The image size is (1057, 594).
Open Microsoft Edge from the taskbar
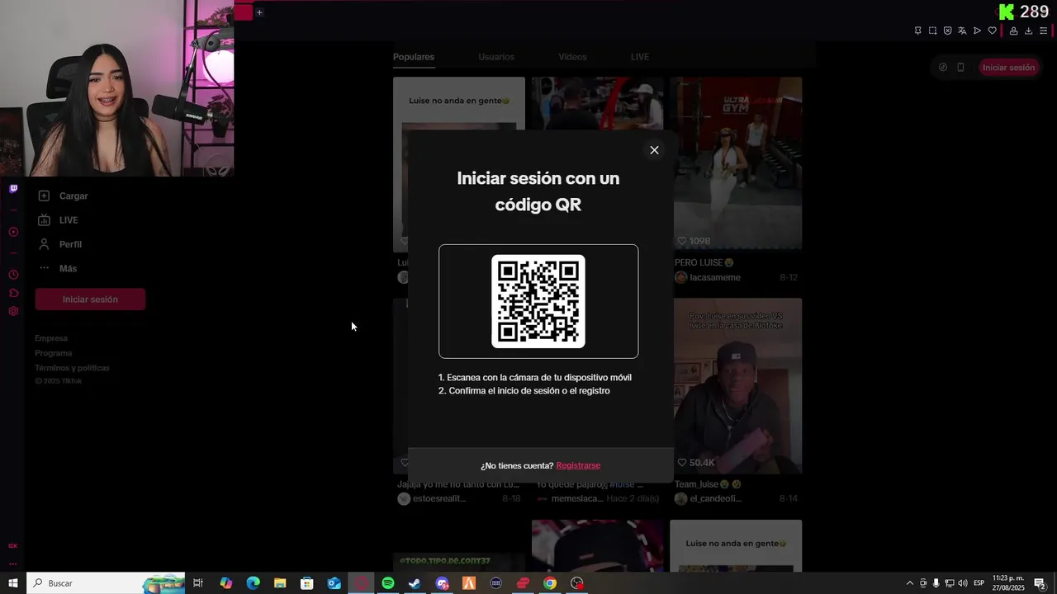coord(254,583)
